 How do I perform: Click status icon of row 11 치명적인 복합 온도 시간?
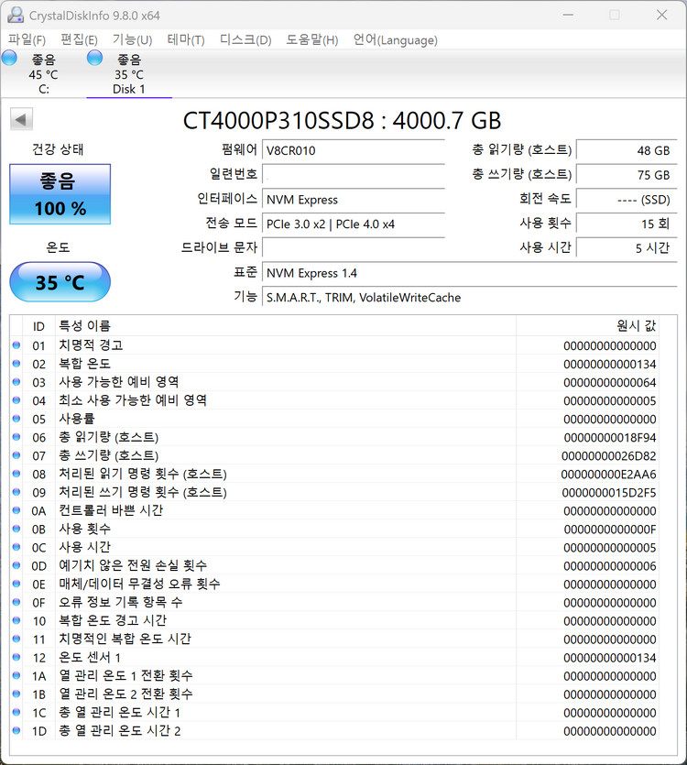coord(16,639)
